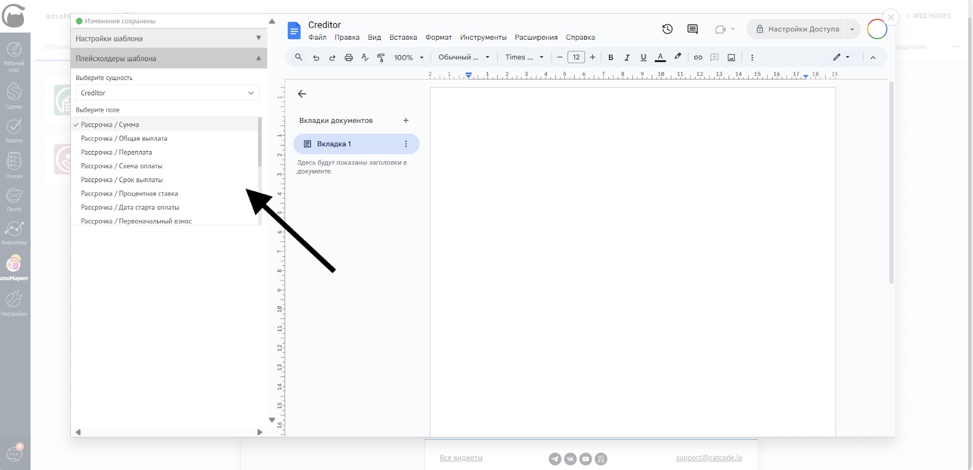Click the Настройки Доступа share button
The width and height of the screenshot is (973, 470).
[x=796, y=29]
